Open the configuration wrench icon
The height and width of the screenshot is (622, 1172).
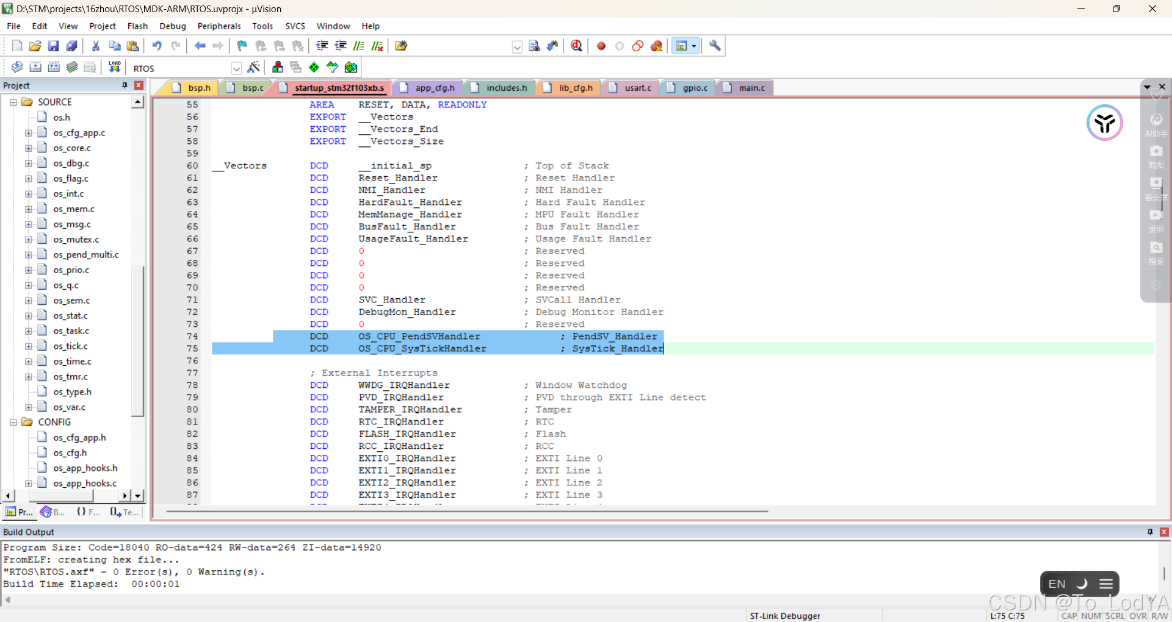point(715,46)
